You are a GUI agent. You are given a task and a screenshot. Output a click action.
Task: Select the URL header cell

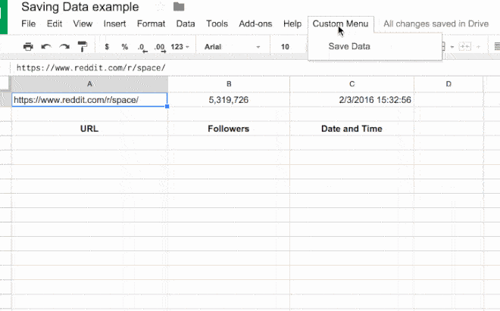(89, 129)
